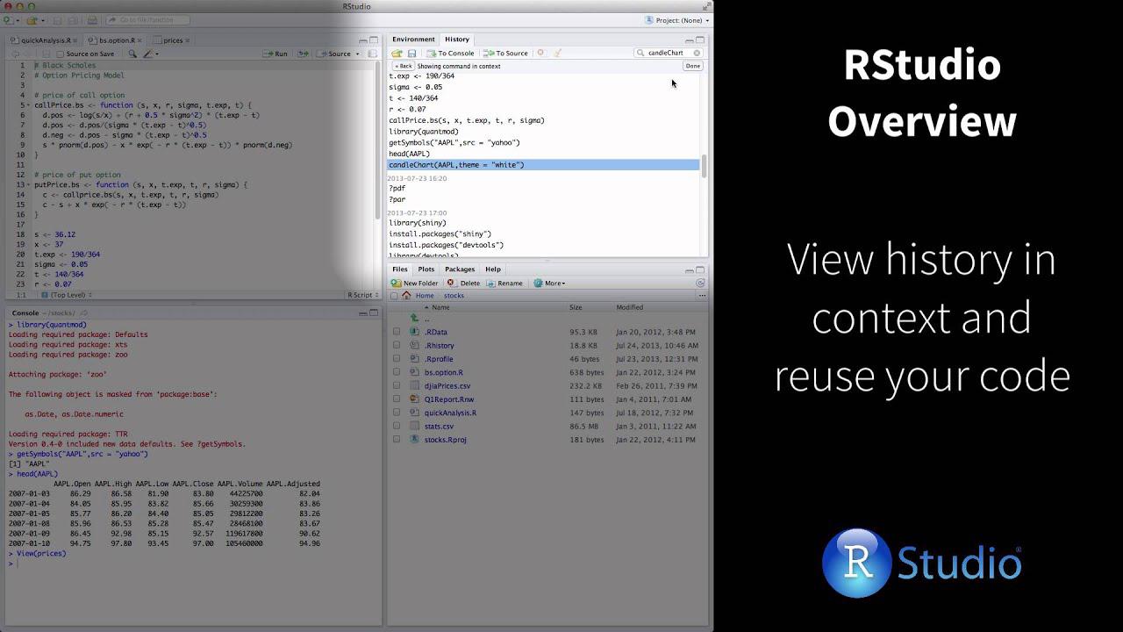Viewport: 1123px width, 632px height.
Task: Click the Save History icon
Action: pos(411,53)
